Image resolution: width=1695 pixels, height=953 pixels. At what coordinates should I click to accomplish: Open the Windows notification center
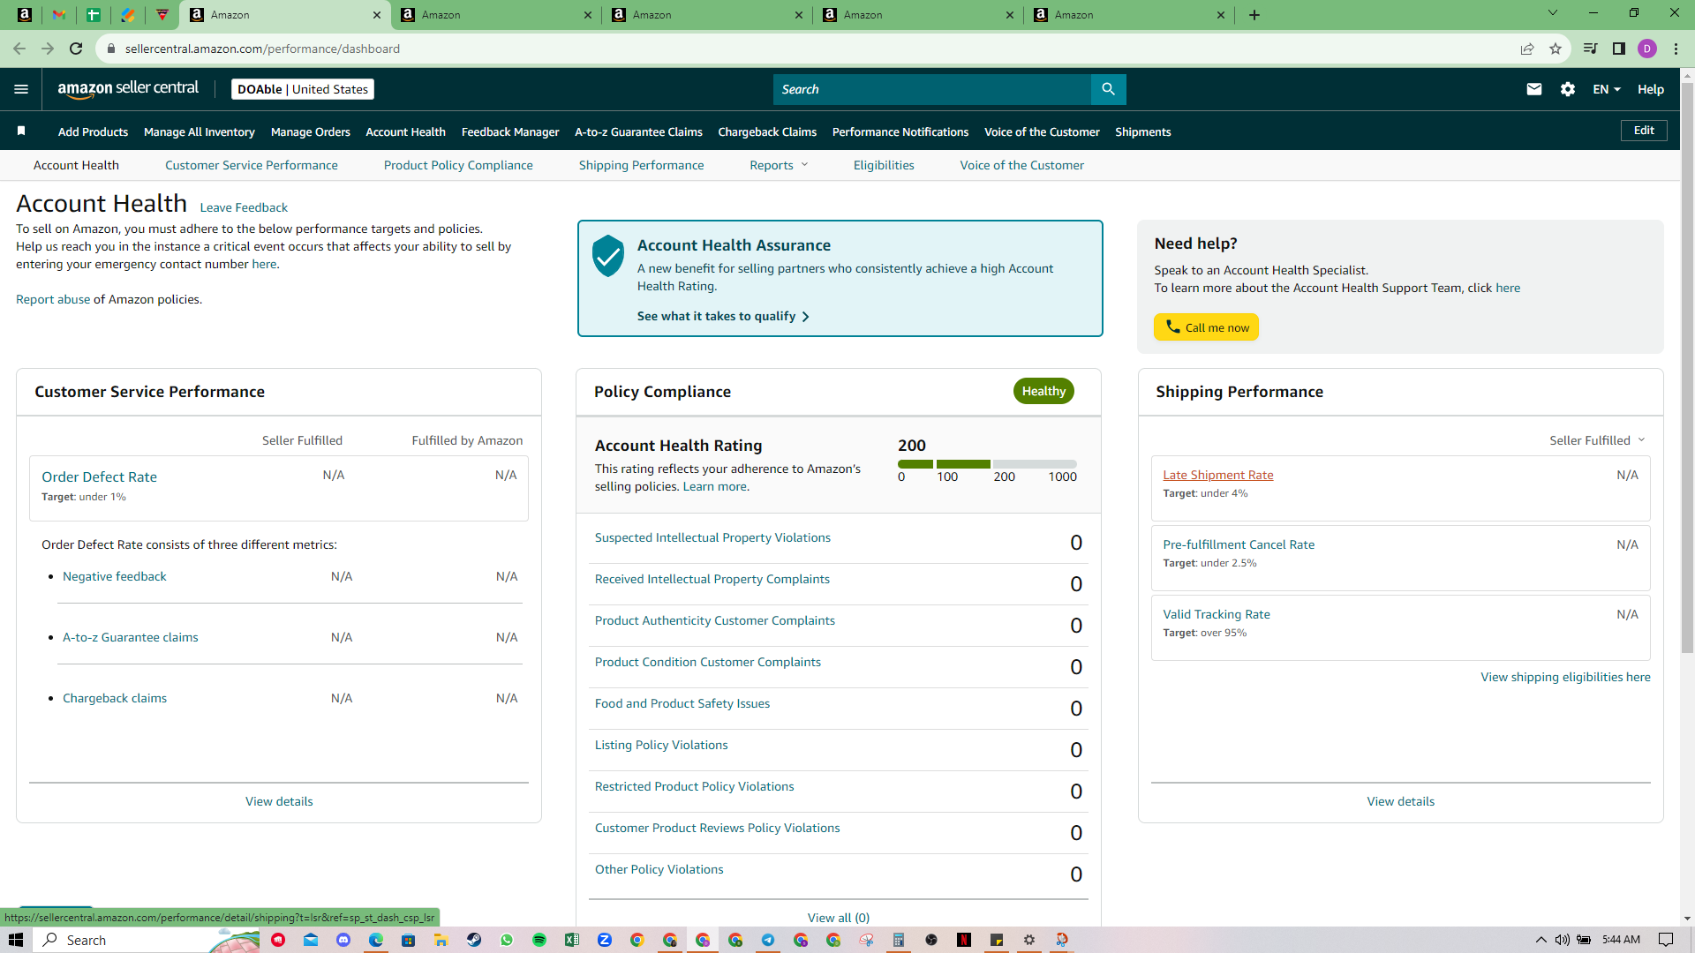click(1666, 940)
